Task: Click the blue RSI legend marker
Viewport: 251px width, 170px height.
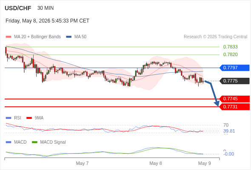Action: pos(9,118)
